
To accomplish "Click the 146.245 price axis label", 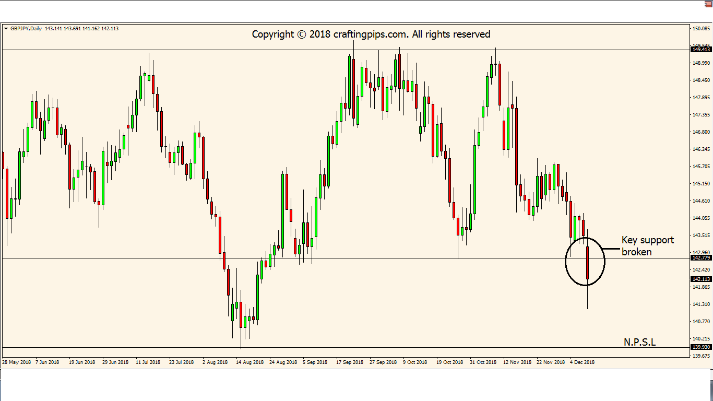I will pyautogui.click(x=702, y=149).
